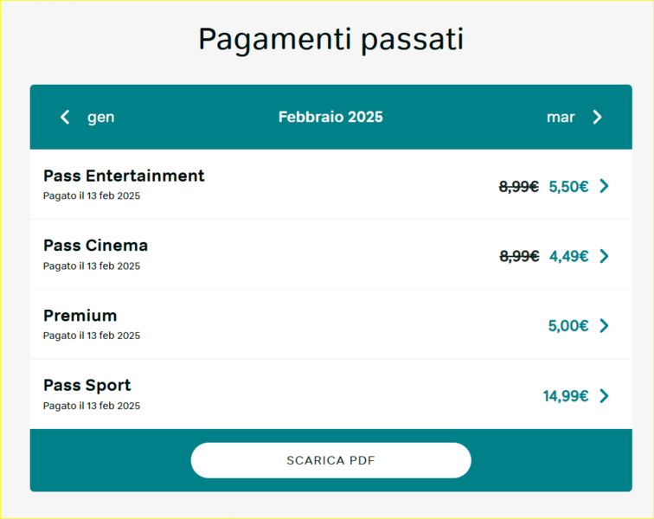Click crossed-out 8,99€ on Pass Entertainment
Screen dimensions: 654x519
[519, 186]
